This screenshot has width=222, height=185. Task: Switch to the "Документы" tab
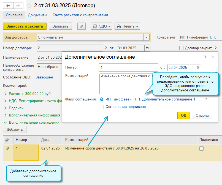[37, 15]
